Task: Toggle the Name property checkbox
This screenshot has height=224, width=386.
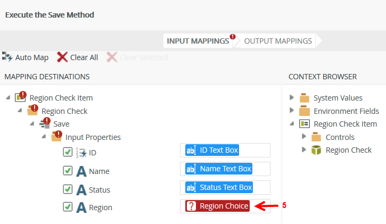Action: [x=68, y=171]
